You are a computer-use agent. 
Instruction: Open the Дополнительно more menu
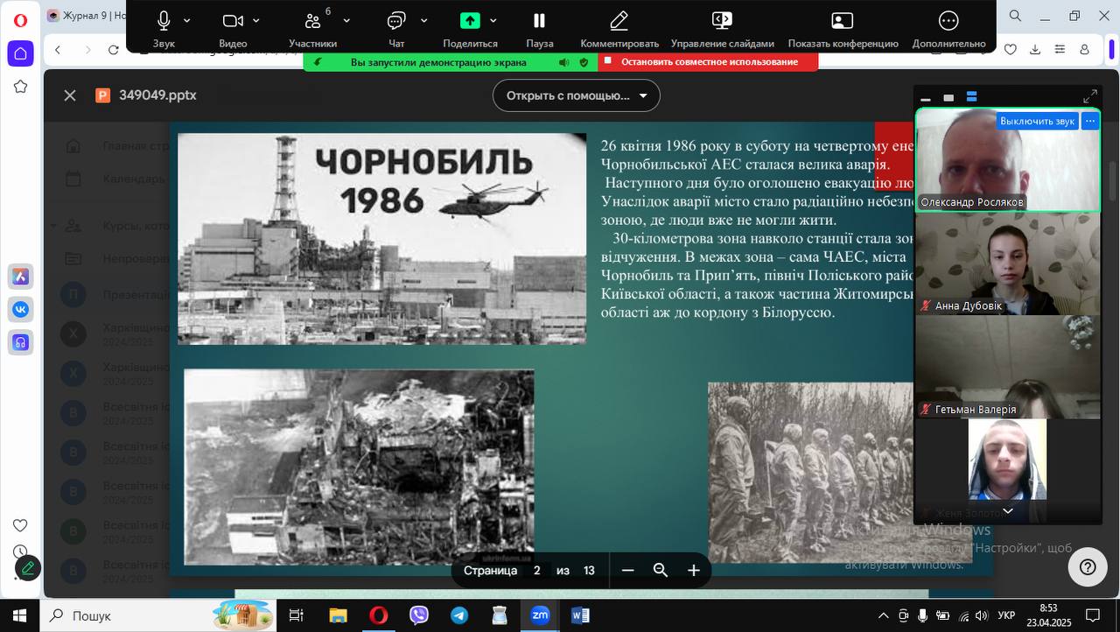click(x=948, y=28)
